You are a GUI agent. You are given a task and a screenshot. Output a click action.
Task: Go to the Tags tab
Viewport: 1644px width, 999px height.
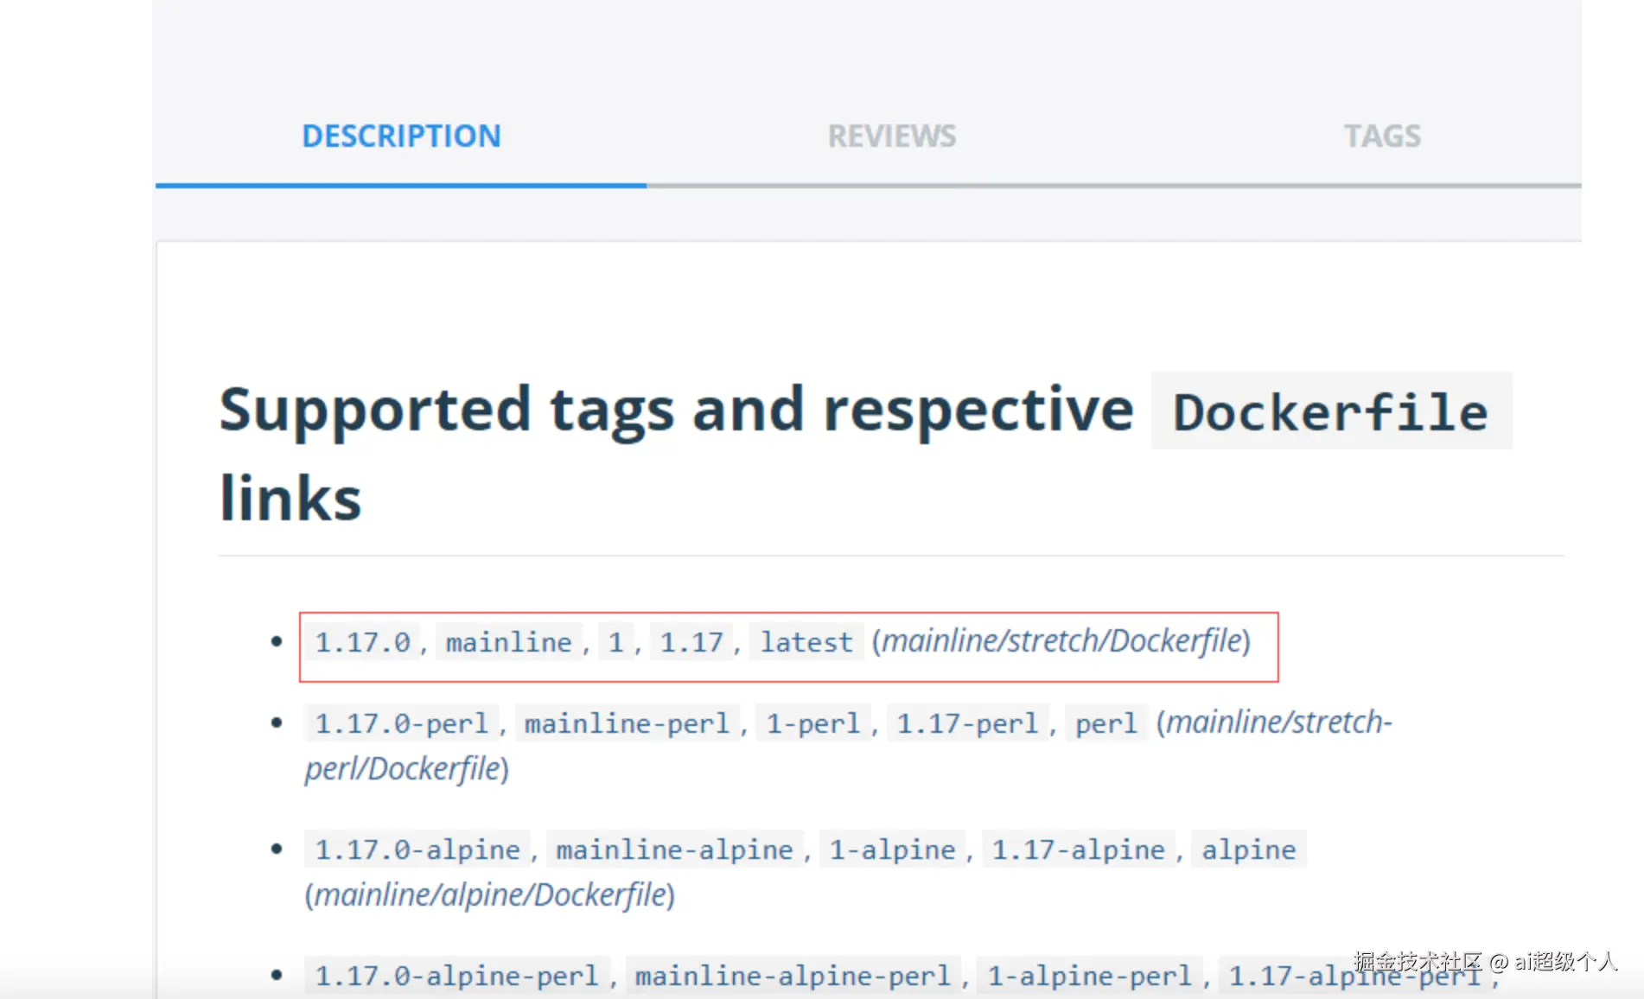(1381, 137)
